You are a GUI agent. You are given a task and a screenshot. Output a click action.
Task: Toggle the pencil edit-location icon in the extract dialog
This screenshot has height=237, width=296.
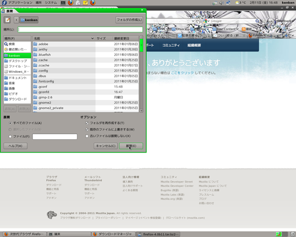click(x=8, y=20)
